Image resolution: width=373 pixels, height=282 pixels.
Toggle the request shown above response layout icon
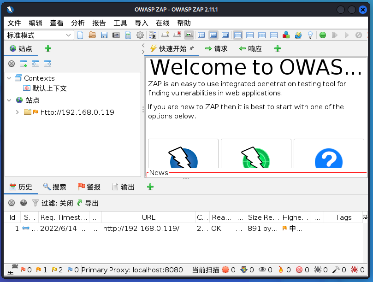click(250, 35)
